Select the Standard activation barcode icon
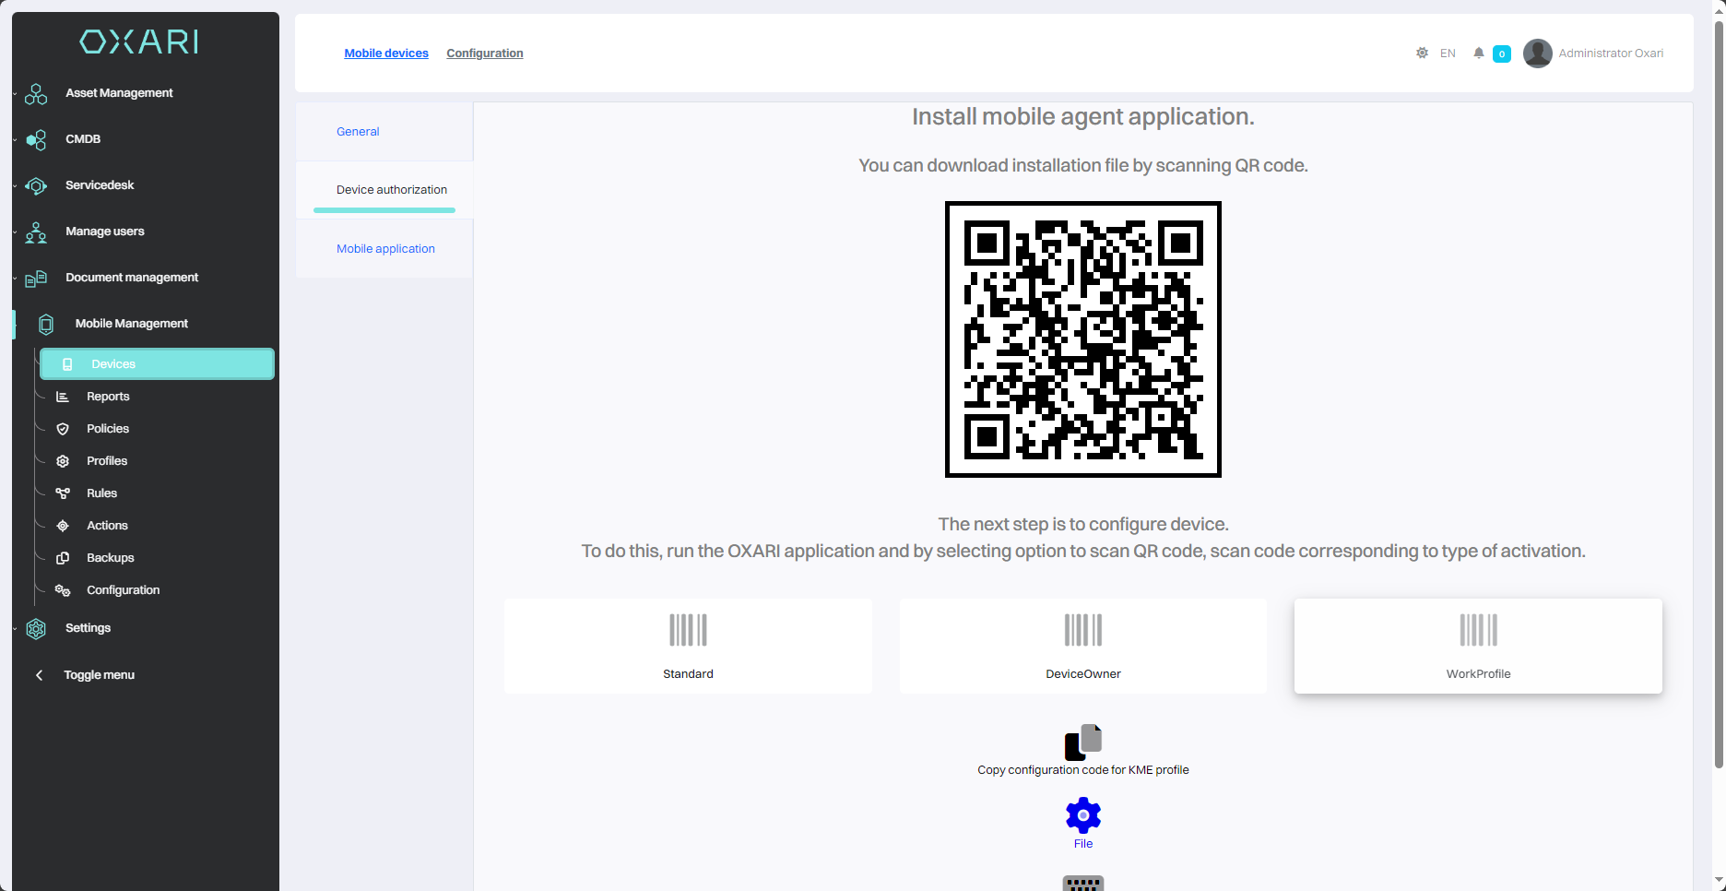The width and height of the screenshot is (1726, 891). (x=688, y=630)
